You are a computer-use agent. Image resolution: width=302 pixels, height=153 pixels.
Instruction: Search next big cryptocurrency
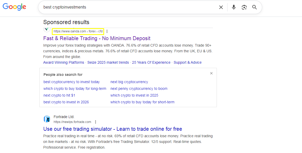coord(129,82)
